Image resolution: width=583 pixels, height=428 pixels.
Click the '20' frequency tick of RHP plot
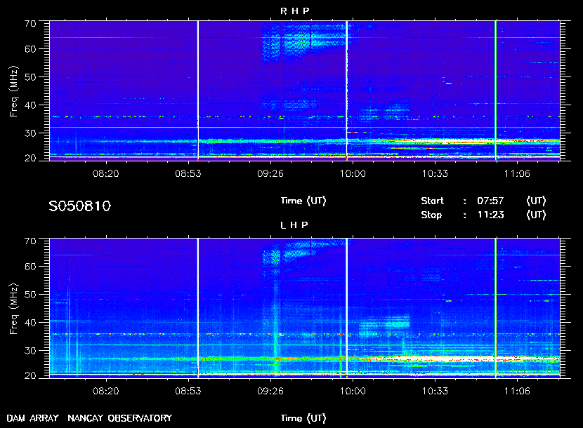[30, 159]
